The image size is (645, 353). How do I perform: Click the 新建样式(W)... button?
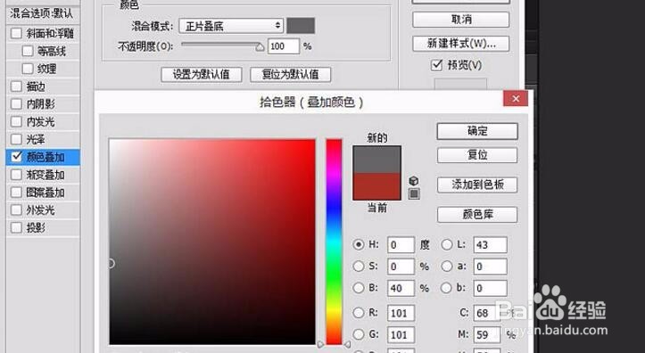tap(460, 43)
